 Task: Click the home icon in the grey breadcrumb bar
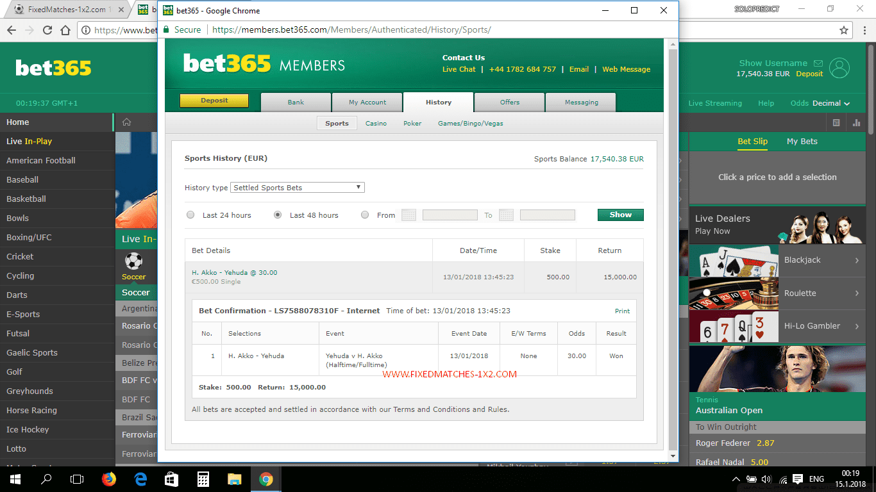[127, 122]
